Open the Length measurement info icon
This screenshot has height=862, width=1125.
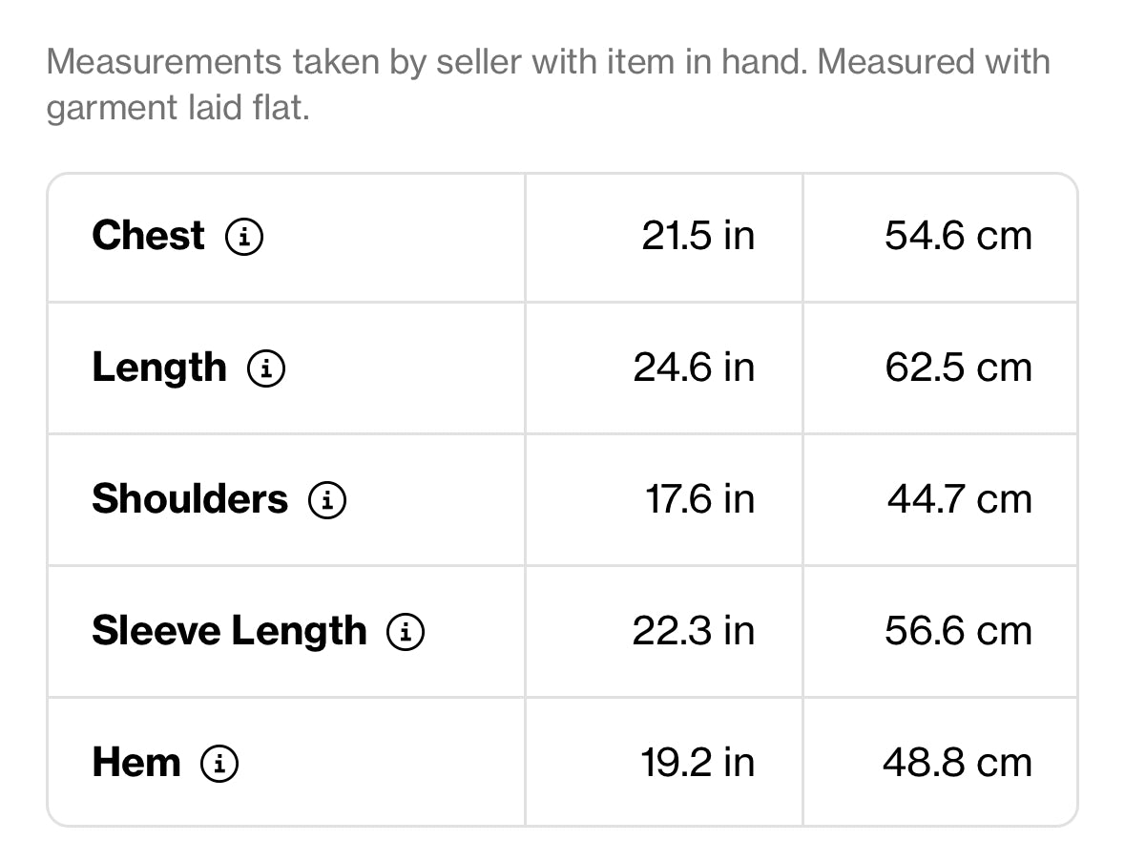(266, 368)
